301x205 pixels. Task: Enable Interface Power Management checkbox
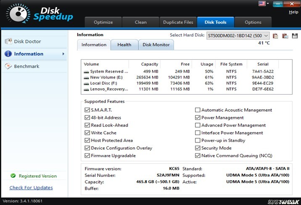[198, 133]
